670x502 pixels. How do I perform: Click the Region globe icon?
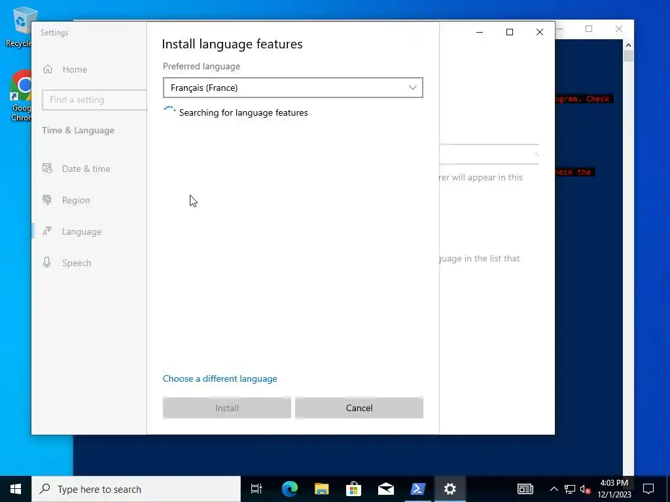(x=47, y=199)
